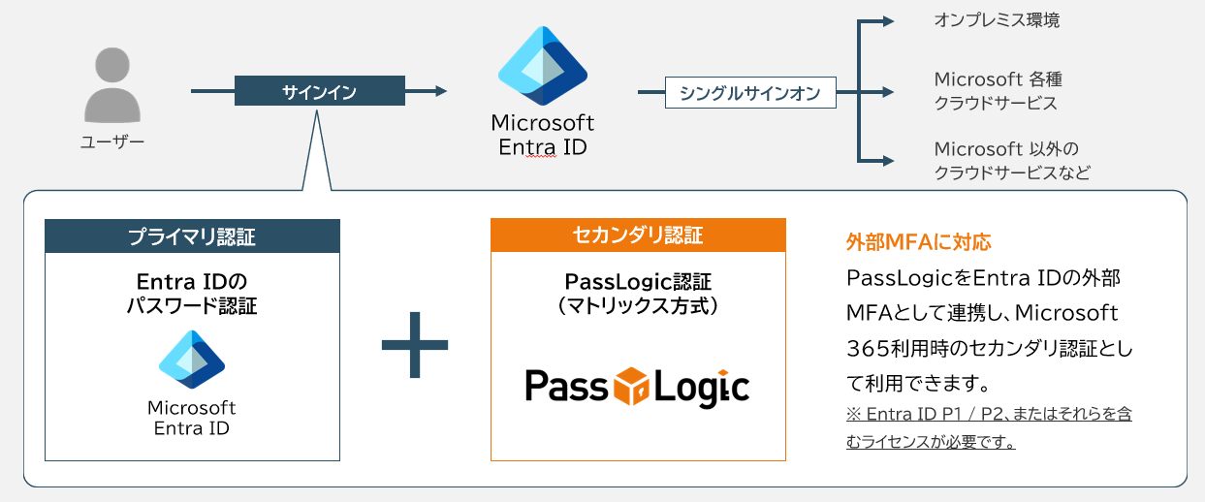
Task: Click the 外部MFAに対応 orange heading
Action: pyautogui.click(x=918, y=242)
